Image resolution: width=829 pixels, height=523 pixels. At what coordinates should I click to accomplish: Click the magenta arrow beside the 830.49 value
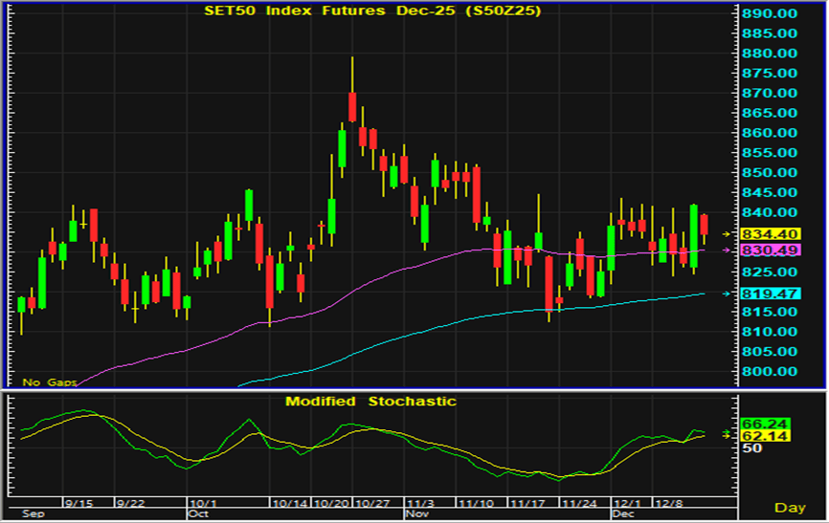726,250
